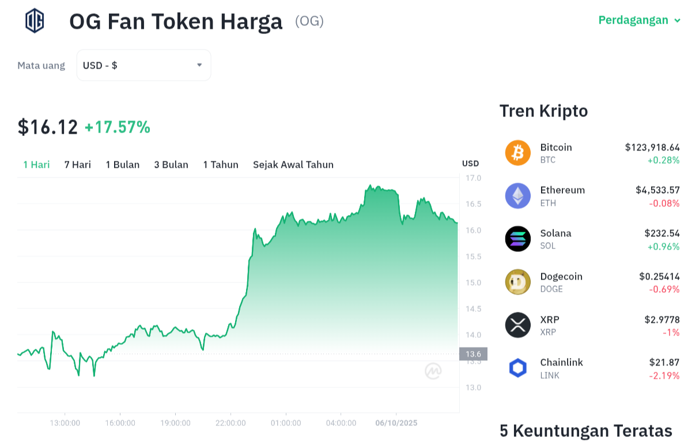This screenshot has height=445, width=688.
Task: Click the Solana coin icon
Action: click(x=517, y=239)
